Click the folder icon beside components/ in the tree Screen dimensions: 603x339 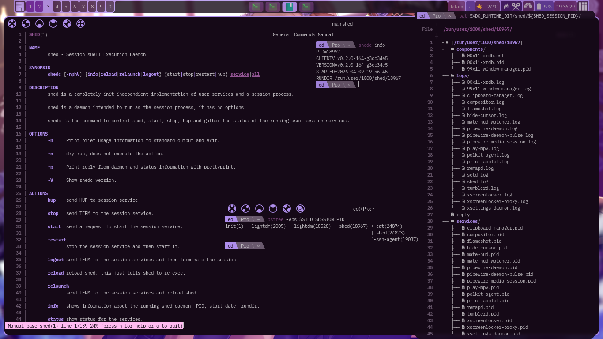click(452, 49)
